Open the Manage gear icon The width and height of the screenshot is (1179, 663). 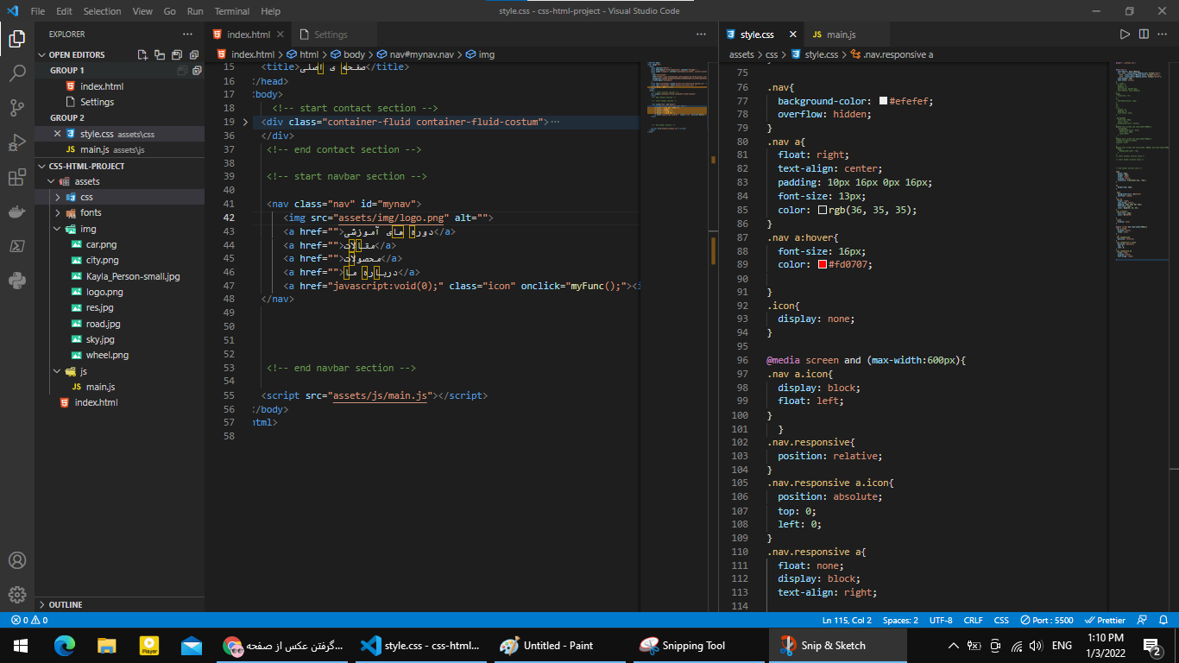click(16, 595)
